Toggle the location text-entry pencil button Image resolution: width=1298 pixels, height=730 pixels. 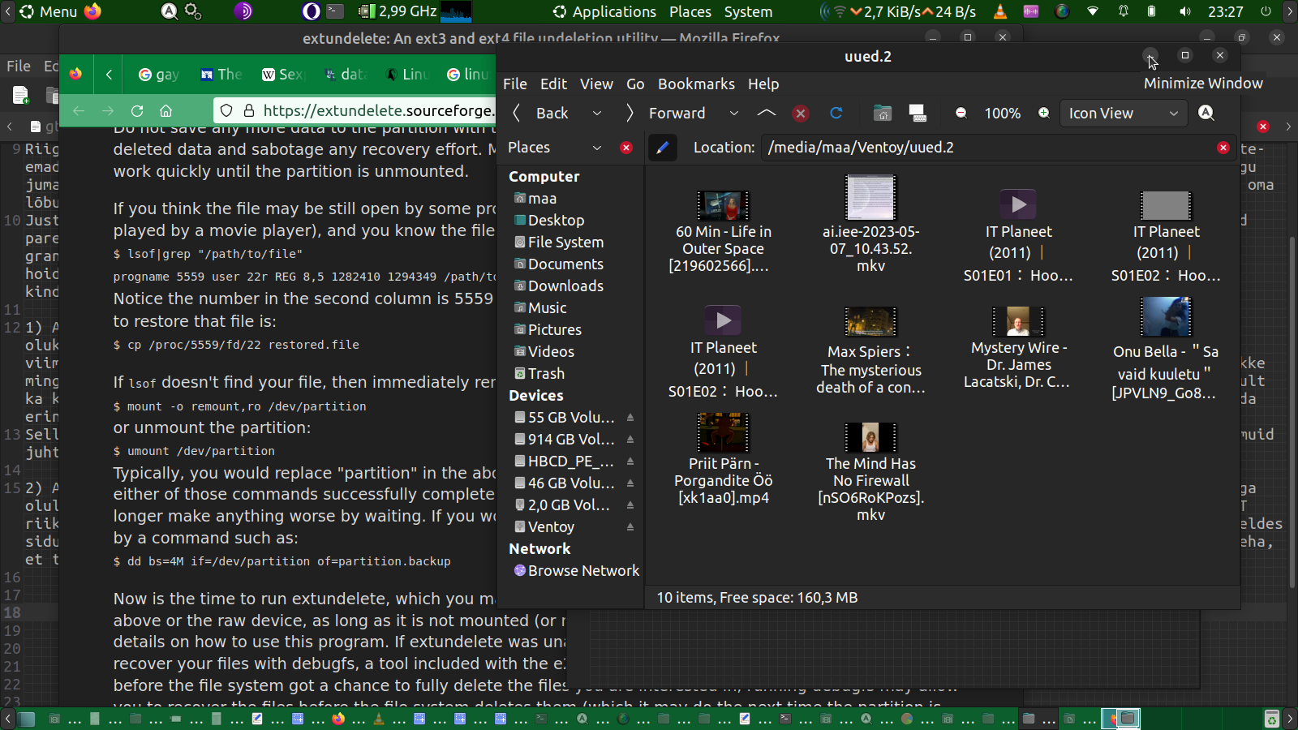(663, 148)
